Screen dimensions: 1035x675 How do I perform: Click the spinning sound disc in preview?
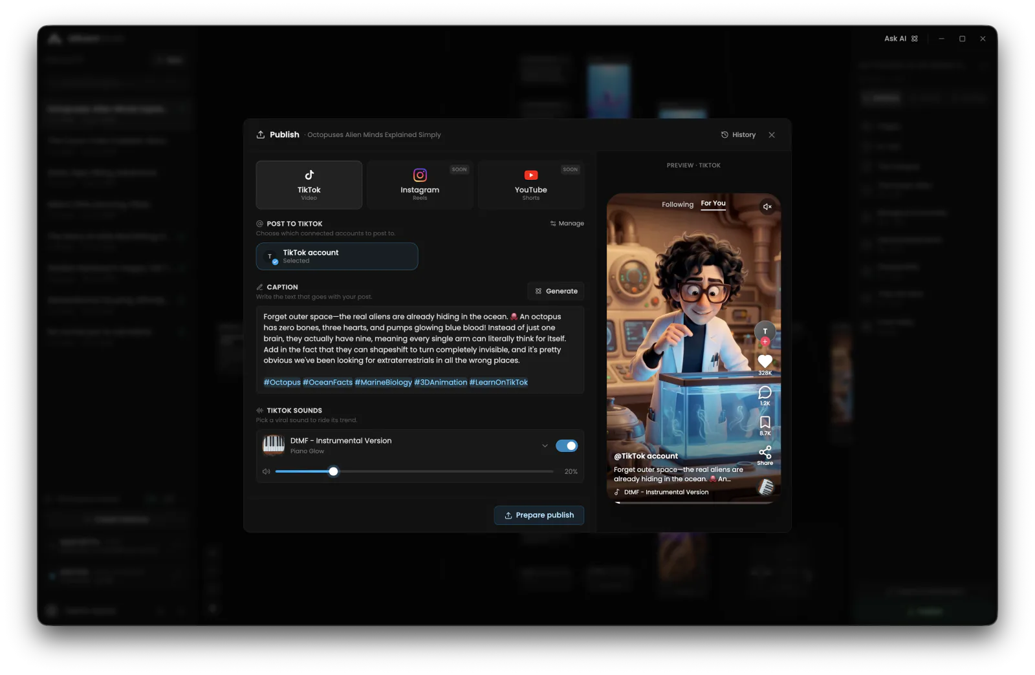point(766,487)
